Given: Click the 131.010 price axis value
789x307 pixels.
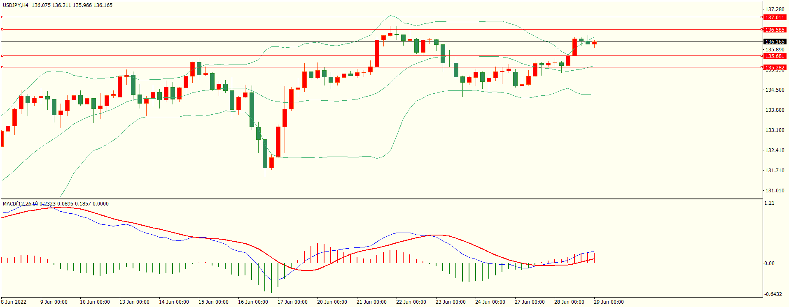Looking at the screenshot, I should [x=775, y=191].
